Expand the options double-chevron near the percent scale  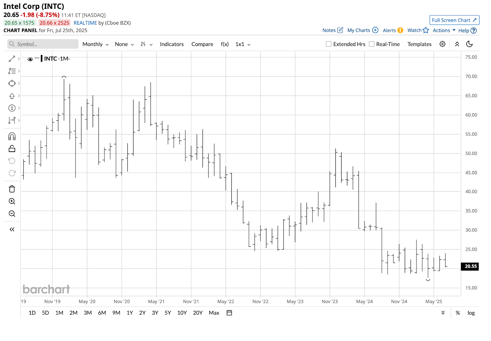pos(443,313)
